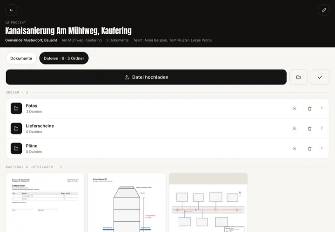The height and width of the screenshot is (232, 335).
Task: Click the Lieferscheine folder name
Action: (40, 126)
